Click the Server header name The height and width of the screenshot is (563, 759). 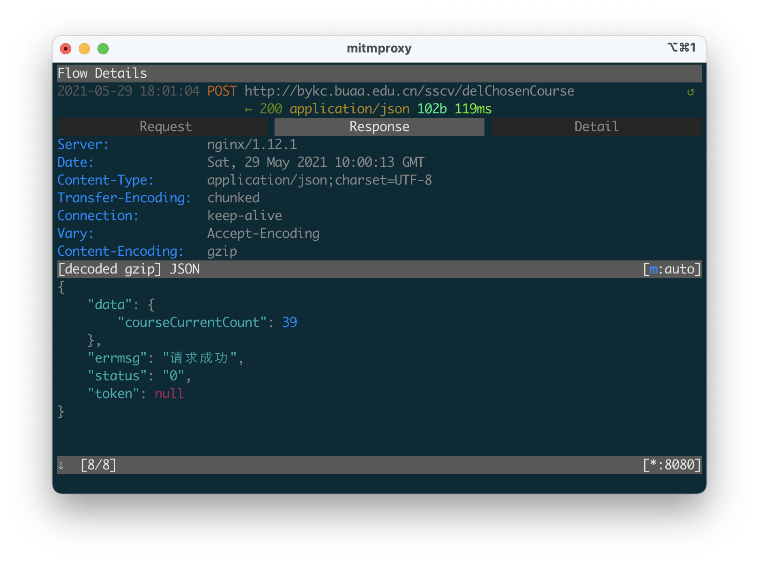click(83, 145)
